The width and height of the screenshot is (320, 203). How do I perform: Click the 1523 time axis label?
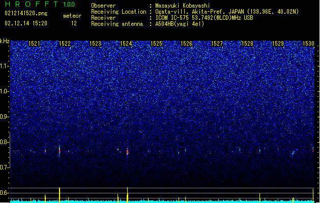[95, 44]
